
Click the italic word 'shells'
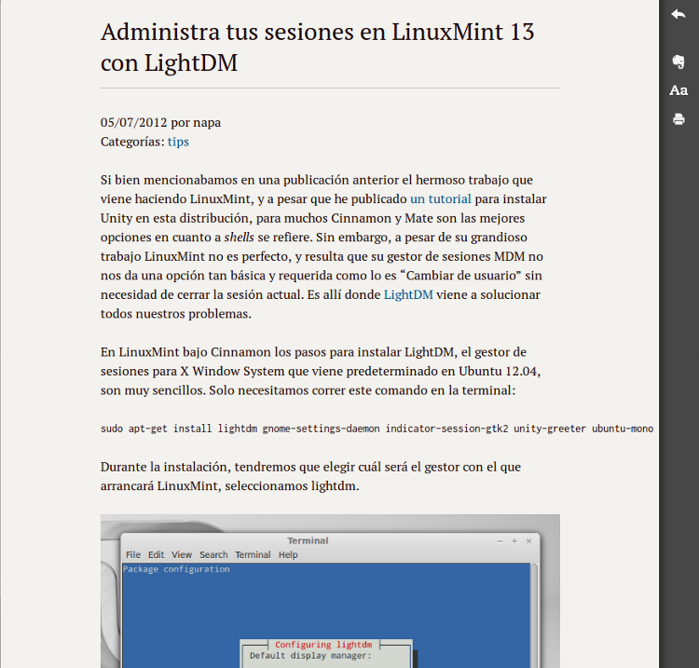coord(239,237)
